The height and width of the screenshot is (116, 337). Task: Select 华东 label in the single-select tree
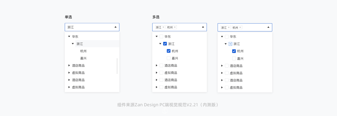tap(75, 36)
